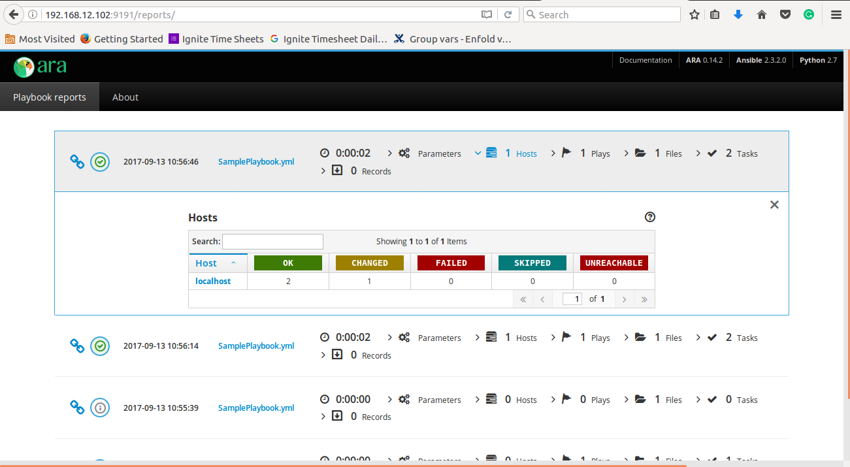Close the expanded Hosts panel
Image resolution: width=850 pixels, height=467 pixels.
(774, 204)
